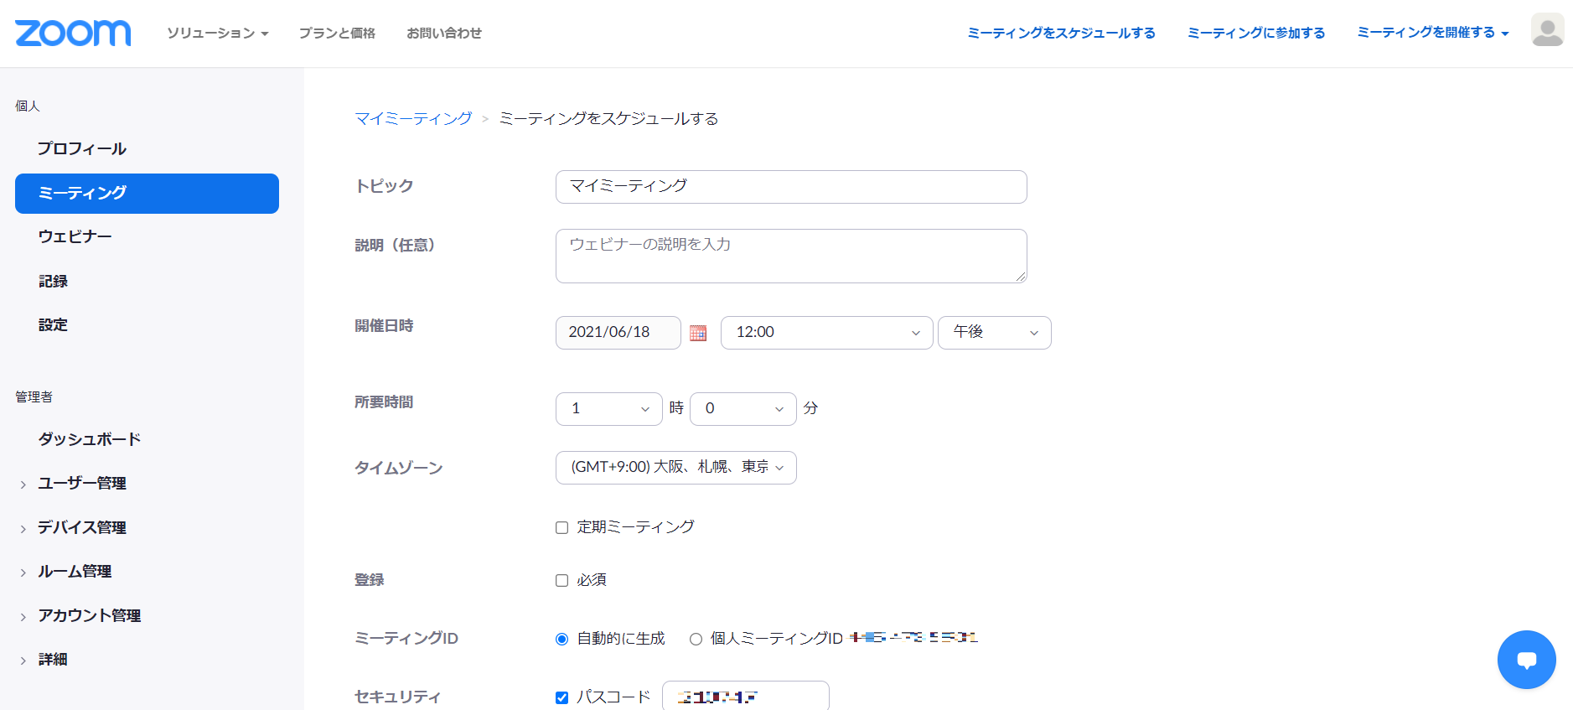Screen dimensions: 1573x710
Task: Uncheck the パスコード checkbox
Action: point(561,697)
